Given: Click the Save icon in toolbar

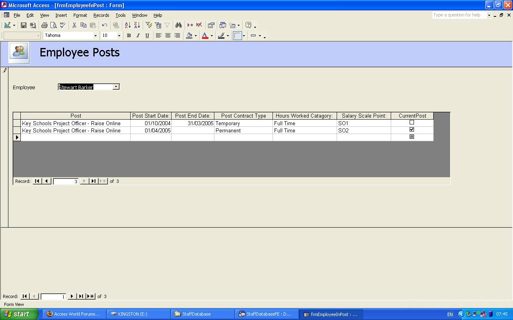Looking at the screenshot, I should 24,25.
